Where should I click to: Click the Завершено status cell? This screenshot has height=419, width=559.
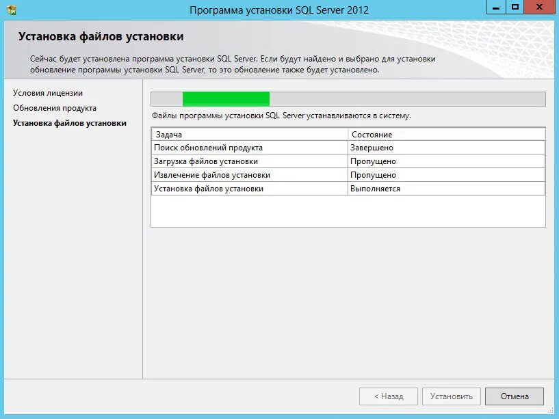[x=446, y=148]
